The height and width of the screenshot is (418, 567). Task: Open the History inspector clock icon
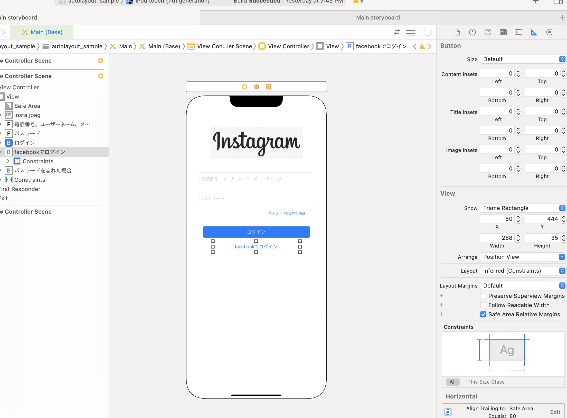[472, 32]
